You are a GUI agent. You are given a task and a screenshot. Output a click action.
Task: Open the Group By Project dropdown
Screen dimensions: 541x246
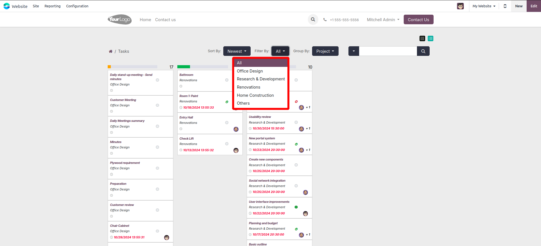tap(325, 51)
